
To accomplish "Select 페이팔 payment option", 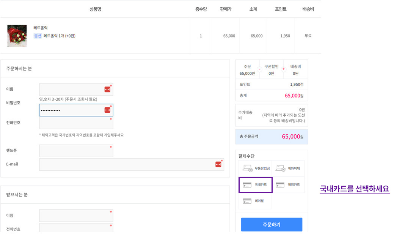I will pos(255,201).
